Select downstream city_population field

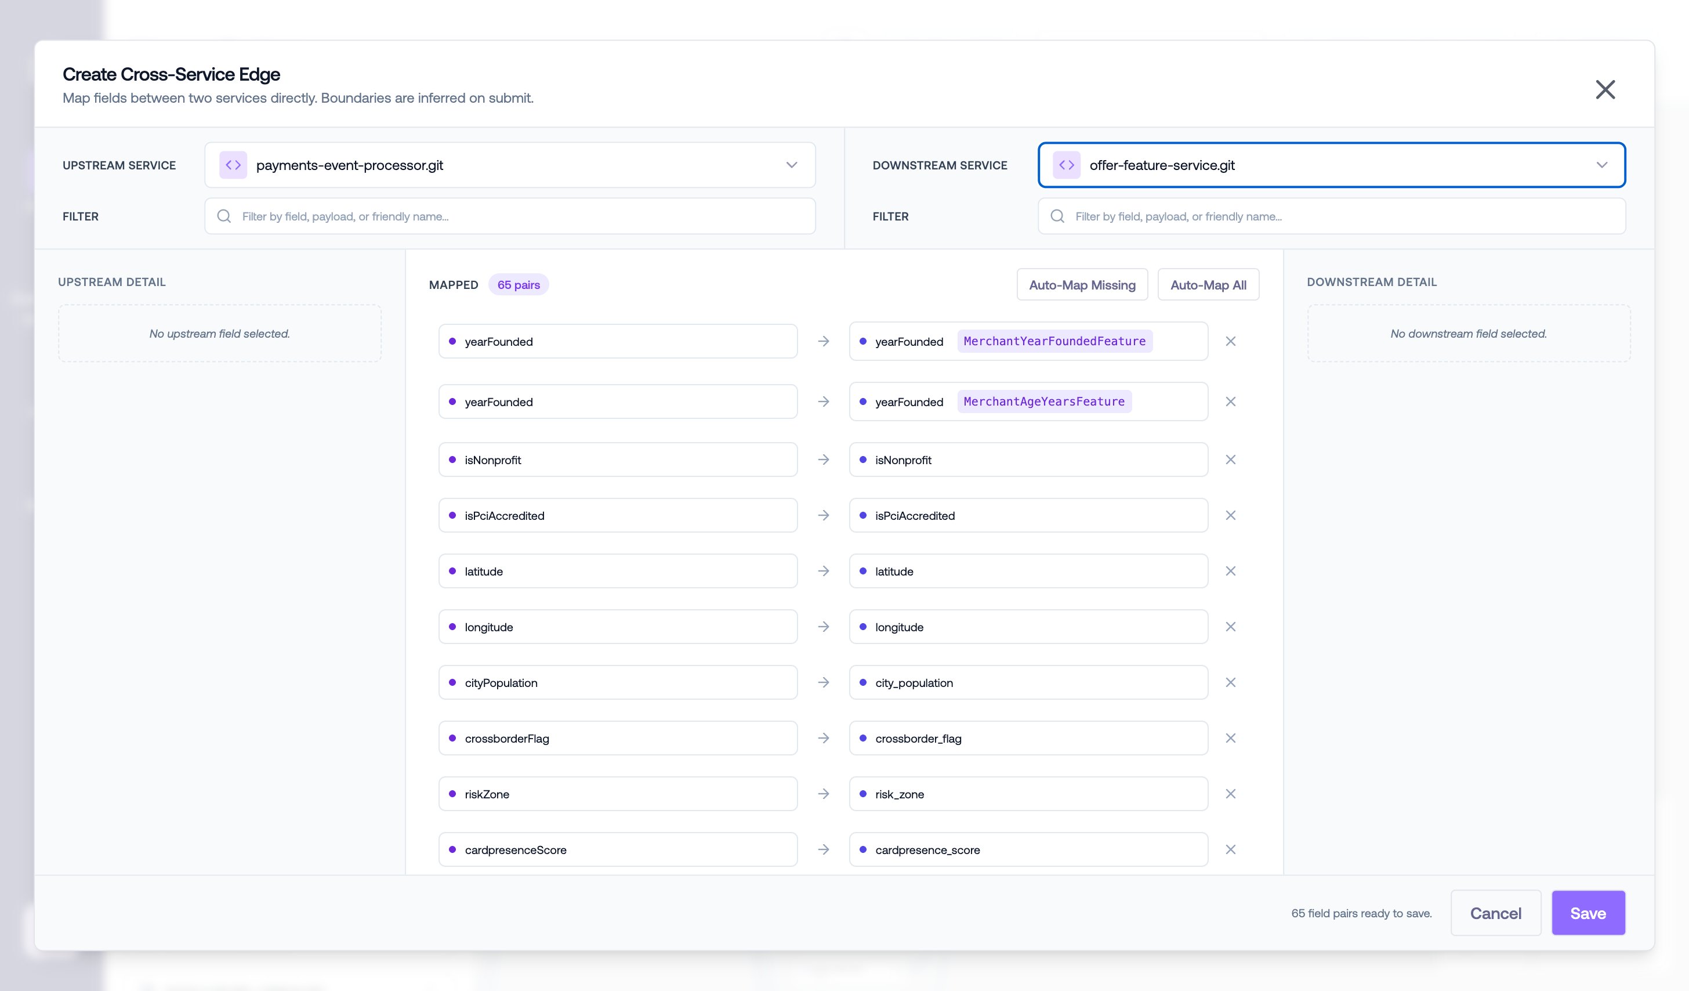tap(1028, 682)
